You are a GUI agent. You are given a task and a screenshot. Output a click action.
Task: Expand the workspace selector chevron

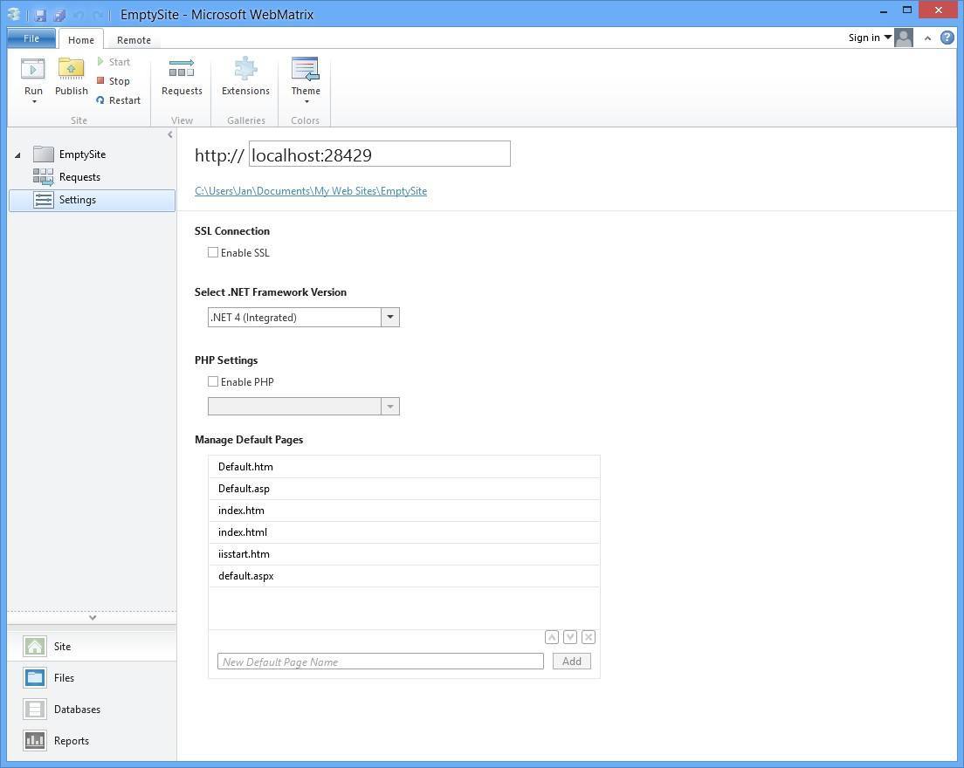tap(93, 618)
